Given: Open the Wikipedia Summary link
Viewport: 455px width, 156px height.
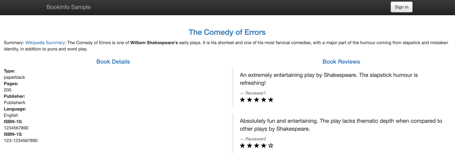Looking at the screenshot, I should 45,43.
